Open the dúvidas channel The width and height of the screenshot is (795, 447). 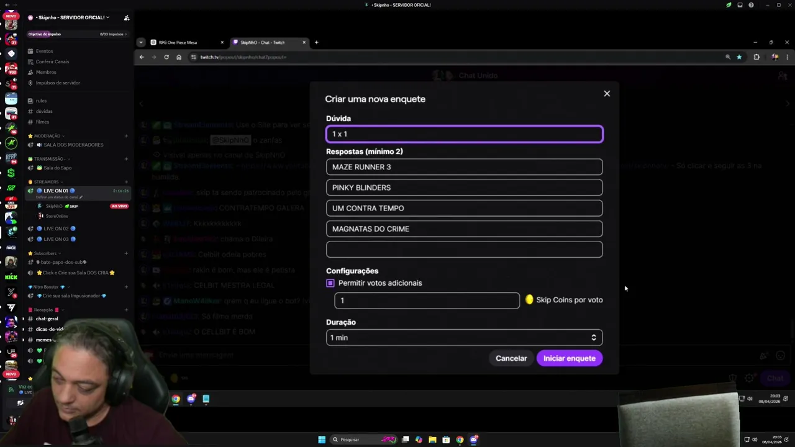[44, 111]
